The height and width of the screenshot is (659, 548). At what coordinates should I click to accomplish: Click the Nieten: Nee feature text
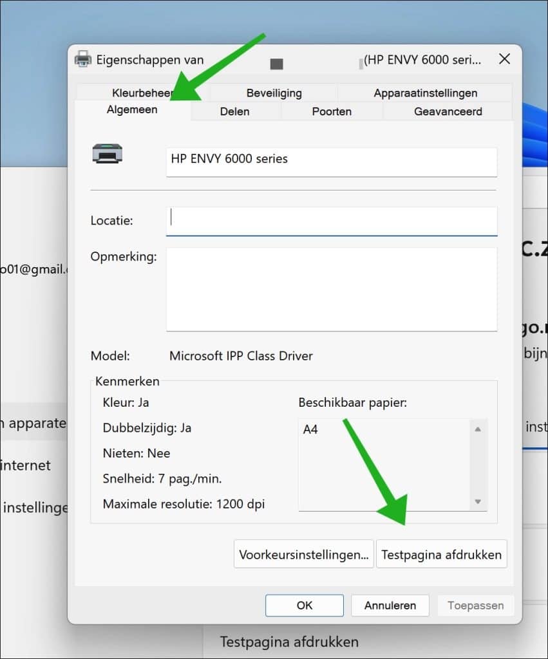click(x=137, y=453)
